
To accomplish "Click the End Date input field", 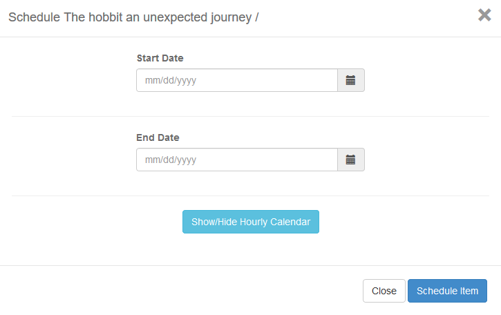I will tap(236, 160).
